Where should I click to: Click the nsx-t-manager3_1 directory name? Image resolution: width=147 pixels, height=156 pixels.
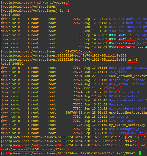pos(124,129)
